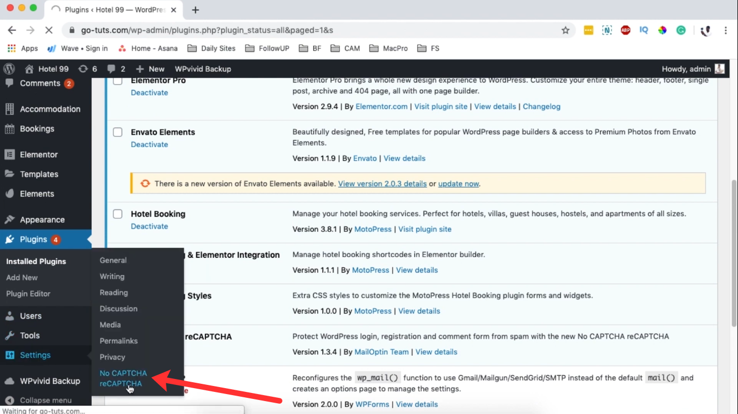Deactivate the Envato Elements plugin
The width and height of the screenshot is (738, 414).
pyautogui.click(x=149, y=144)
